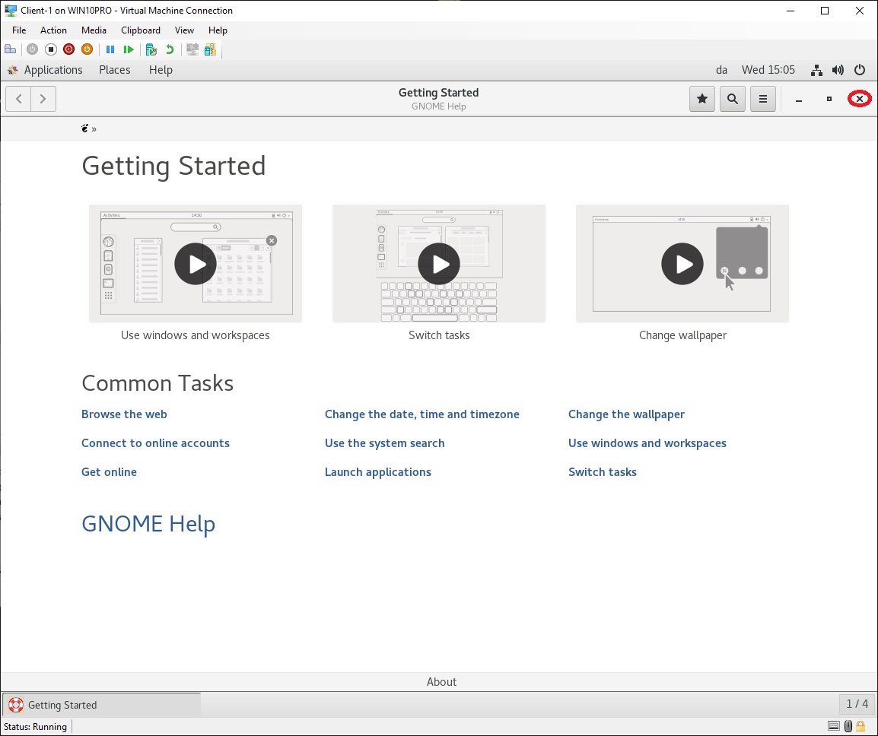
Task: Go back with the left arrow button
Action: 18,99
